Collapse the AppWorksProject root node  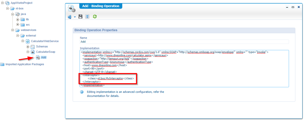(x=3, y=3)
